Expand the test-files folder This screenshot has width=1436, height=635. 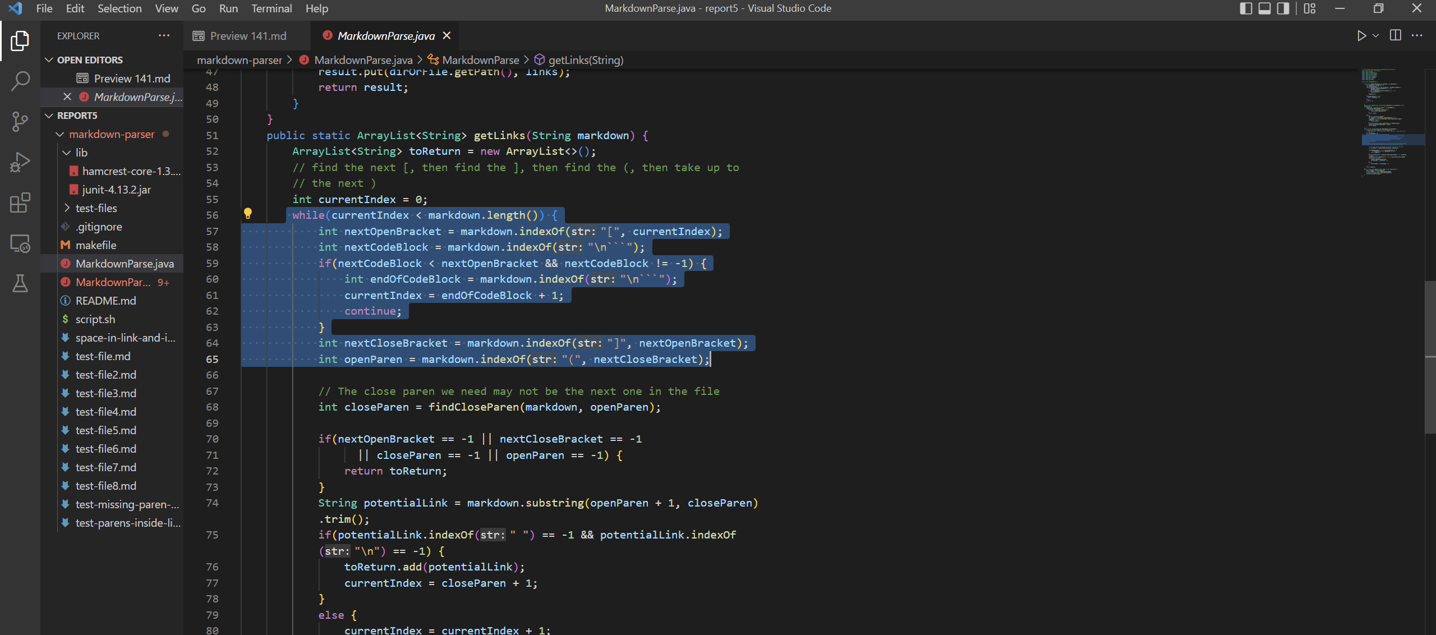96,208
